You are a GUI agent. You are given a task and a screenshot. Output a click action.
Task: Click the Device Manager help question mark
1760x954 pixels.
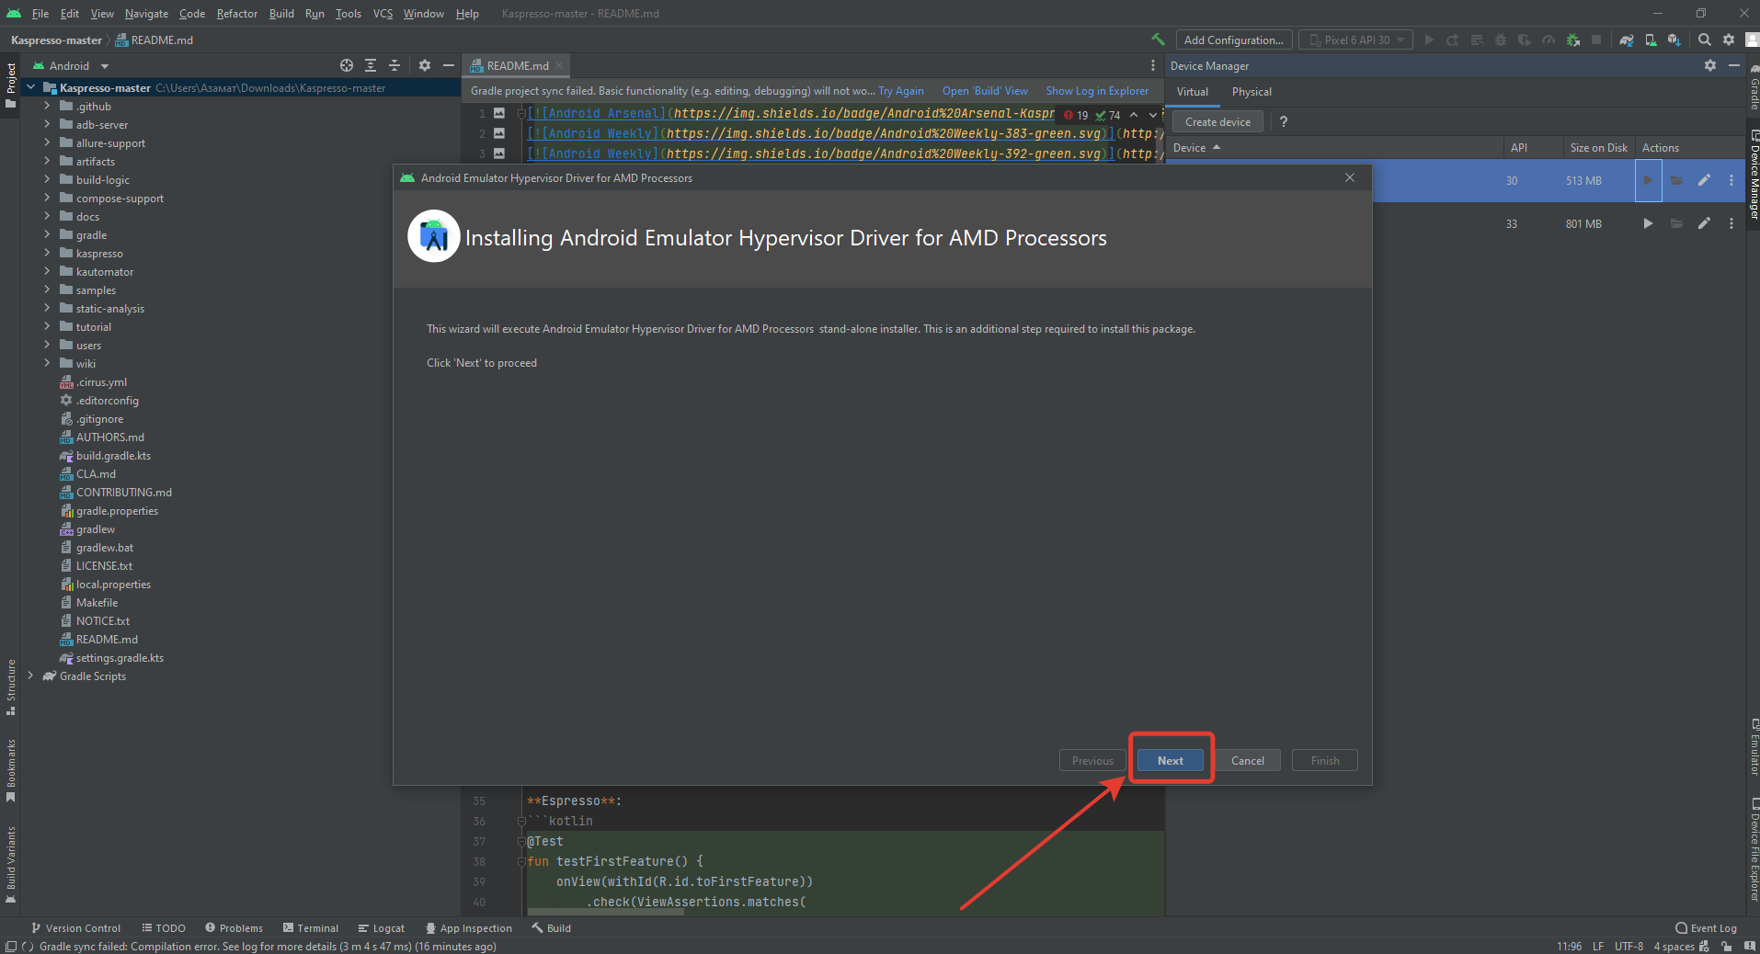coord(1284,121)
